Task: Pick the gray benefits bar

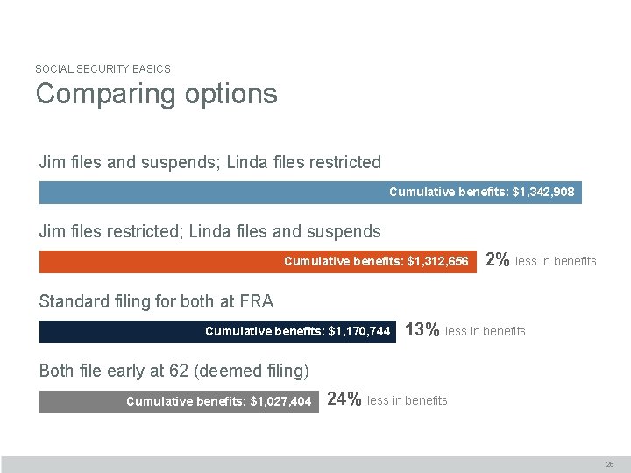Action: coord(81,401)
